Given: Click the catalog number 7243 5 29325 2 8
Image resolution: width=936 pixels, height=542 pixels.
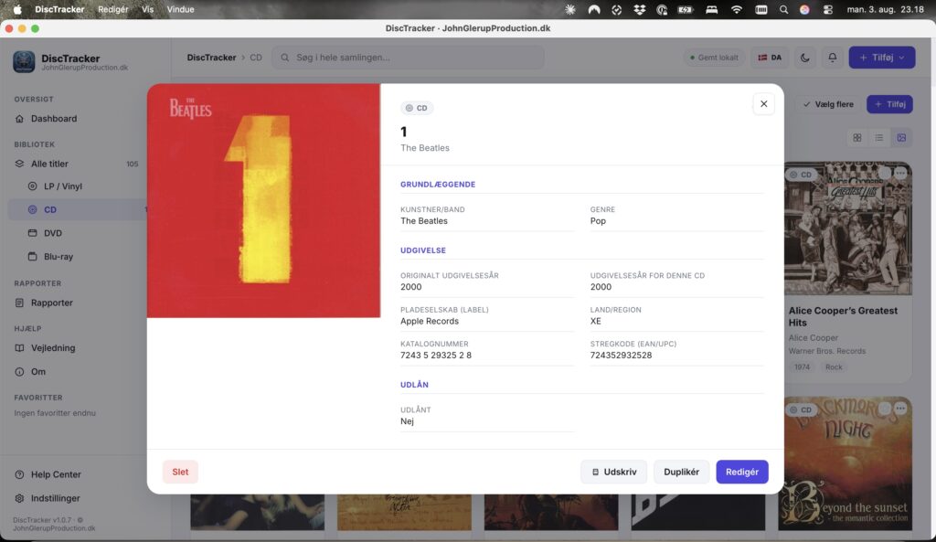Looking at the screenshot, I should tap(436, 356).
